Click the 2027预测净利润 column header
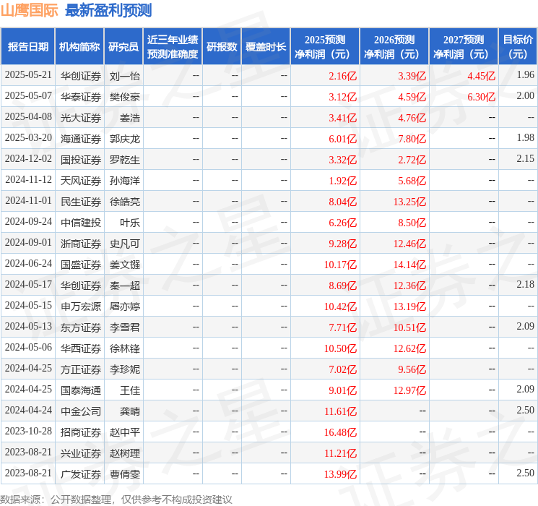This screenshot has height=506, width=538. point(464,47)
